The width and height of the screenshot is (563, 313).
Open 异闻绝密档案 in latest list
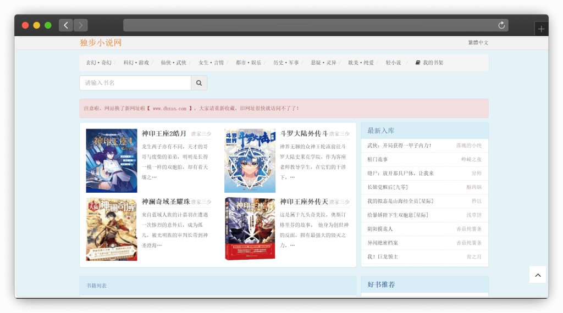383,243
